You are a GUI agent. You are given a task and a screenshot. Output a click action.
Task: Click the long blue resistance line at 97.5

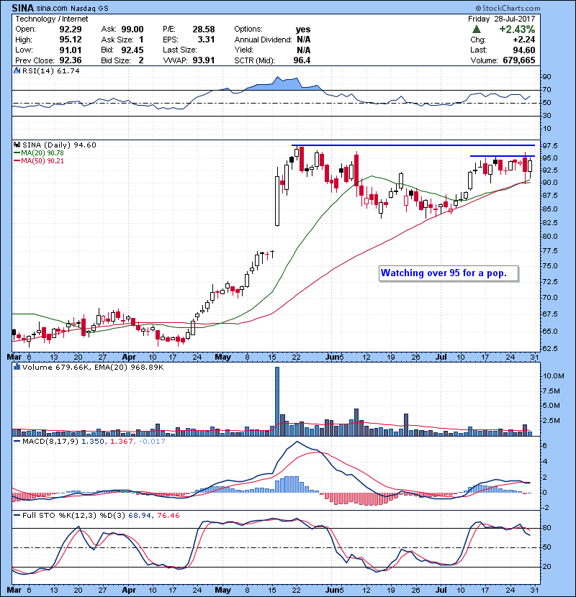coord(413,145)
